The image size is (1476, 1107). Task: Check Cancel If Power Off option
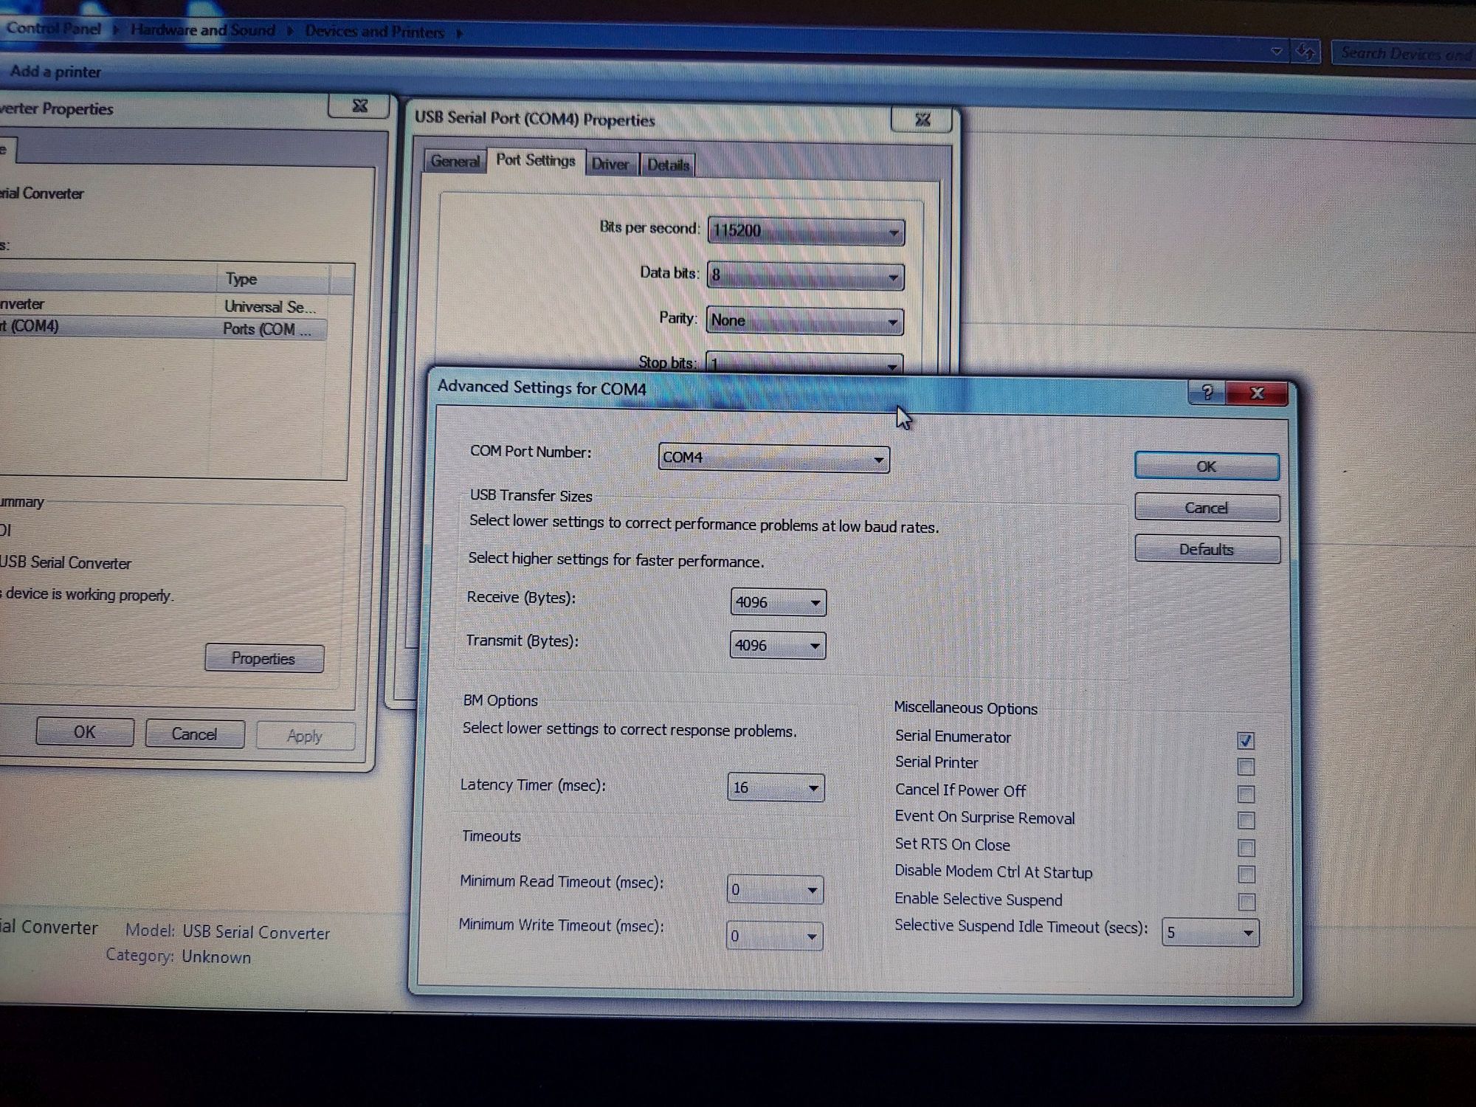1246,794
